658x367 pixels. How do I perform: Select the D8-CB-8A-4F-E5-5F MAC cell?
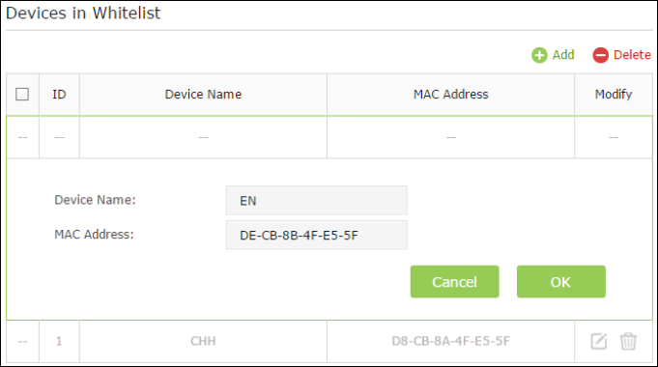[x=450, y=341]
